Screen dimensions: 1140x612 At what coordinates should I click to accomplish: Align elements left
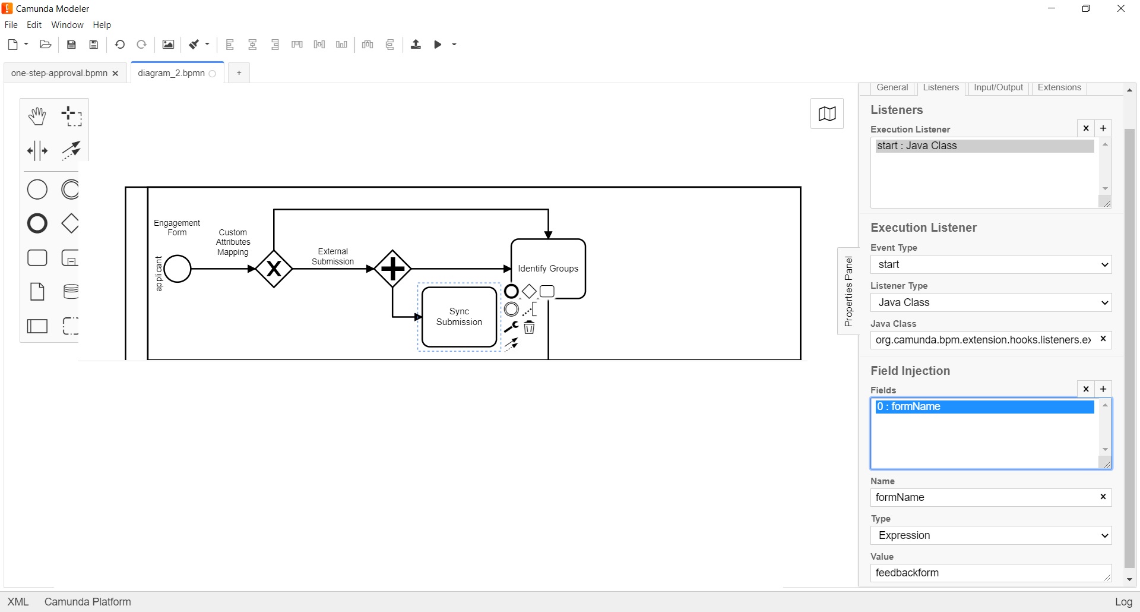click(x=230, y=45)
